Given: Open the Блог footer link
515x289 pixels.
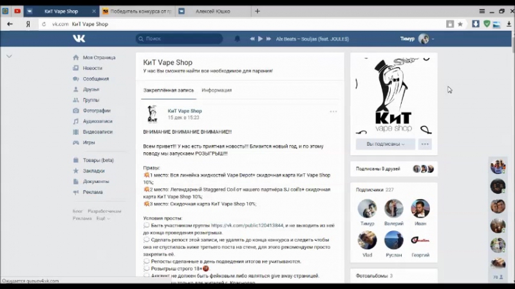Looking at the screenshot, I should point(77,211).
